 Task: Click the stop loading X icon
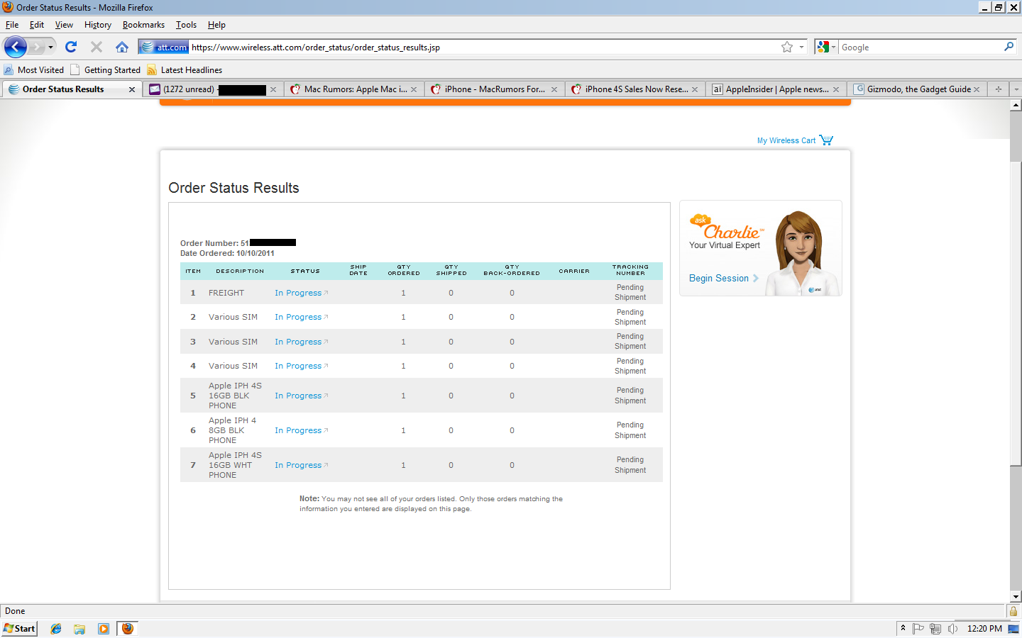click(97, 47)
